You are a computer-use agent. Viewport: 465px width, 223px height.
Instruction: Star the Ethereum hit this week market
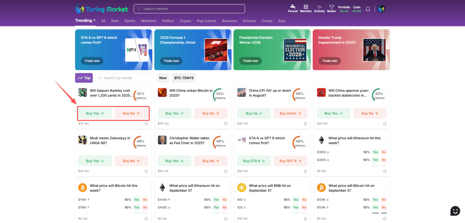[x=385, y=171]
